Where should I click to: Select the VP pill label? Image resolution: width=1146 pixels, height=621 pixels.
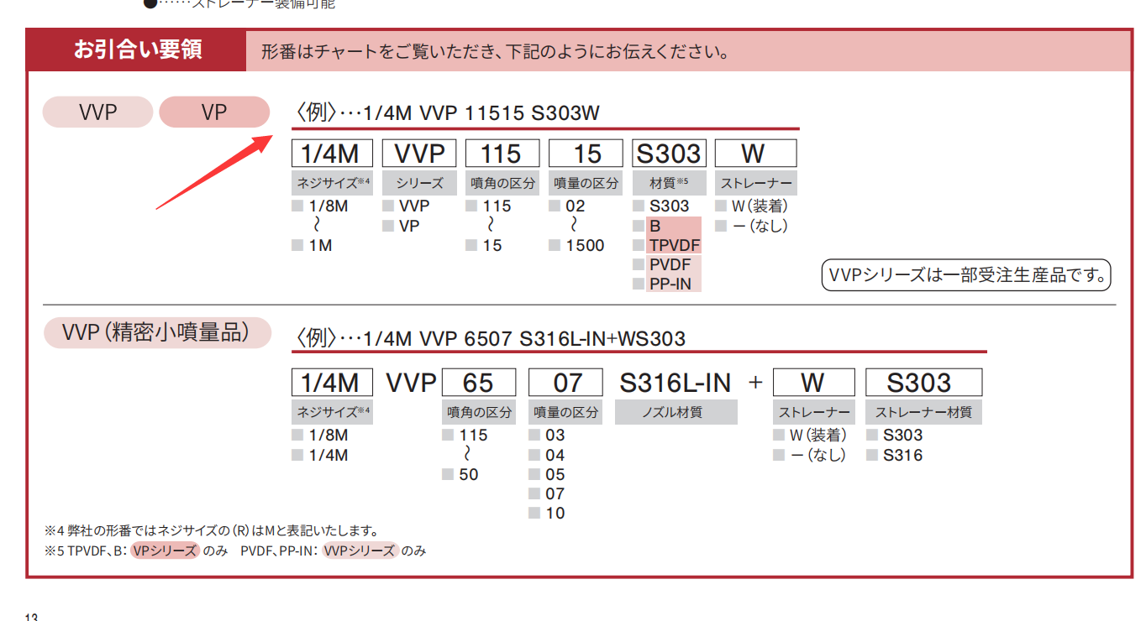click(x=214, y=112)
